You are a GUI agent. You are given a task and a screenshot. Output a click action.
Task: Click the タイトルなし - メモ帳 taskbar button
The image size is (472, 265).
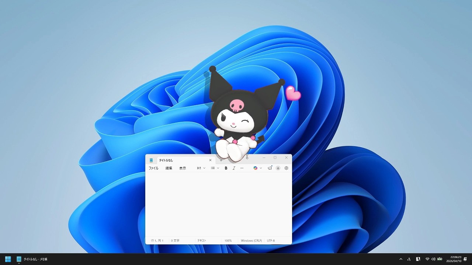32,259
